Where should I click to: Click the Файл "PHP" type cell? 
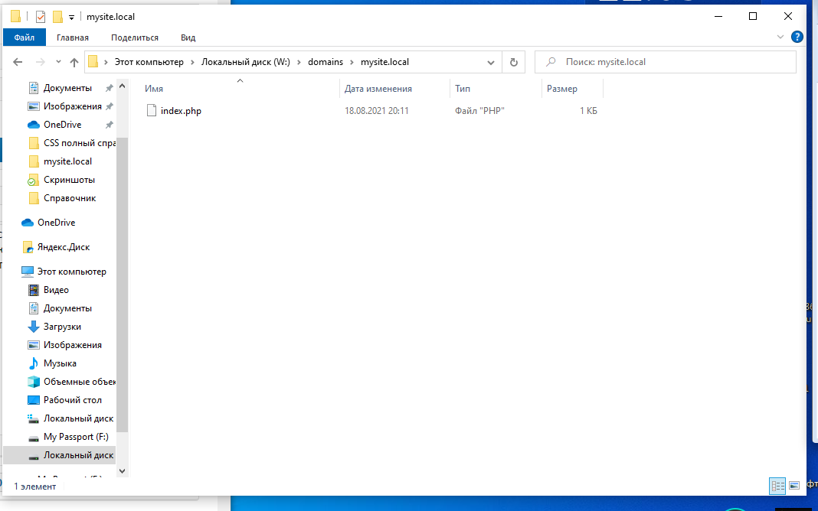[479, 110]
